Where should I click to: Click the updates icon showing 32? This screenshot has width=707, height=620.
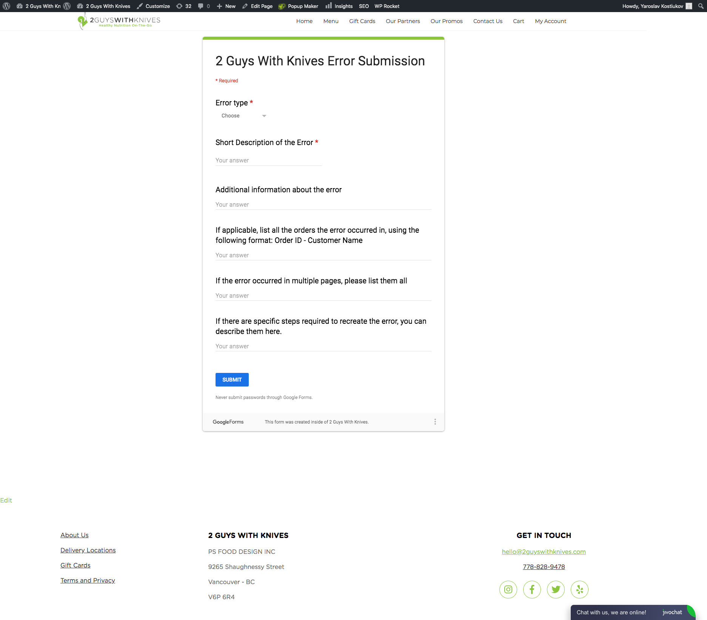pyautogui.click(x=184, y=6)
